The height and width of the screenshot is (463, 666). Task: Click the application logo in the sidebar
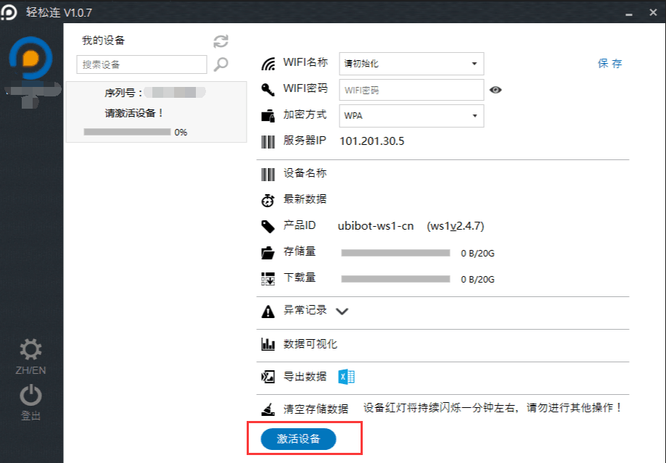[x=30, y=59]
